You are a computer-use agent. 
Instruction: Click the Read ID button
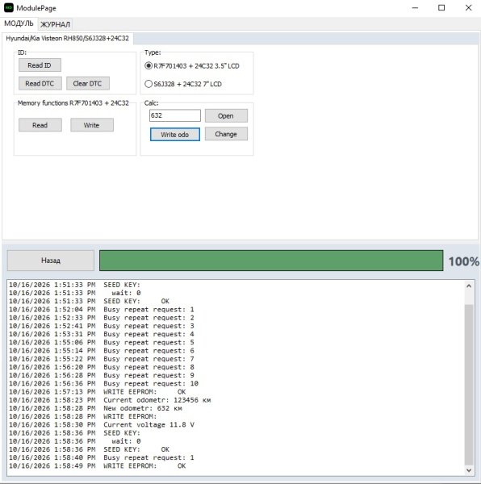[40, 65]
